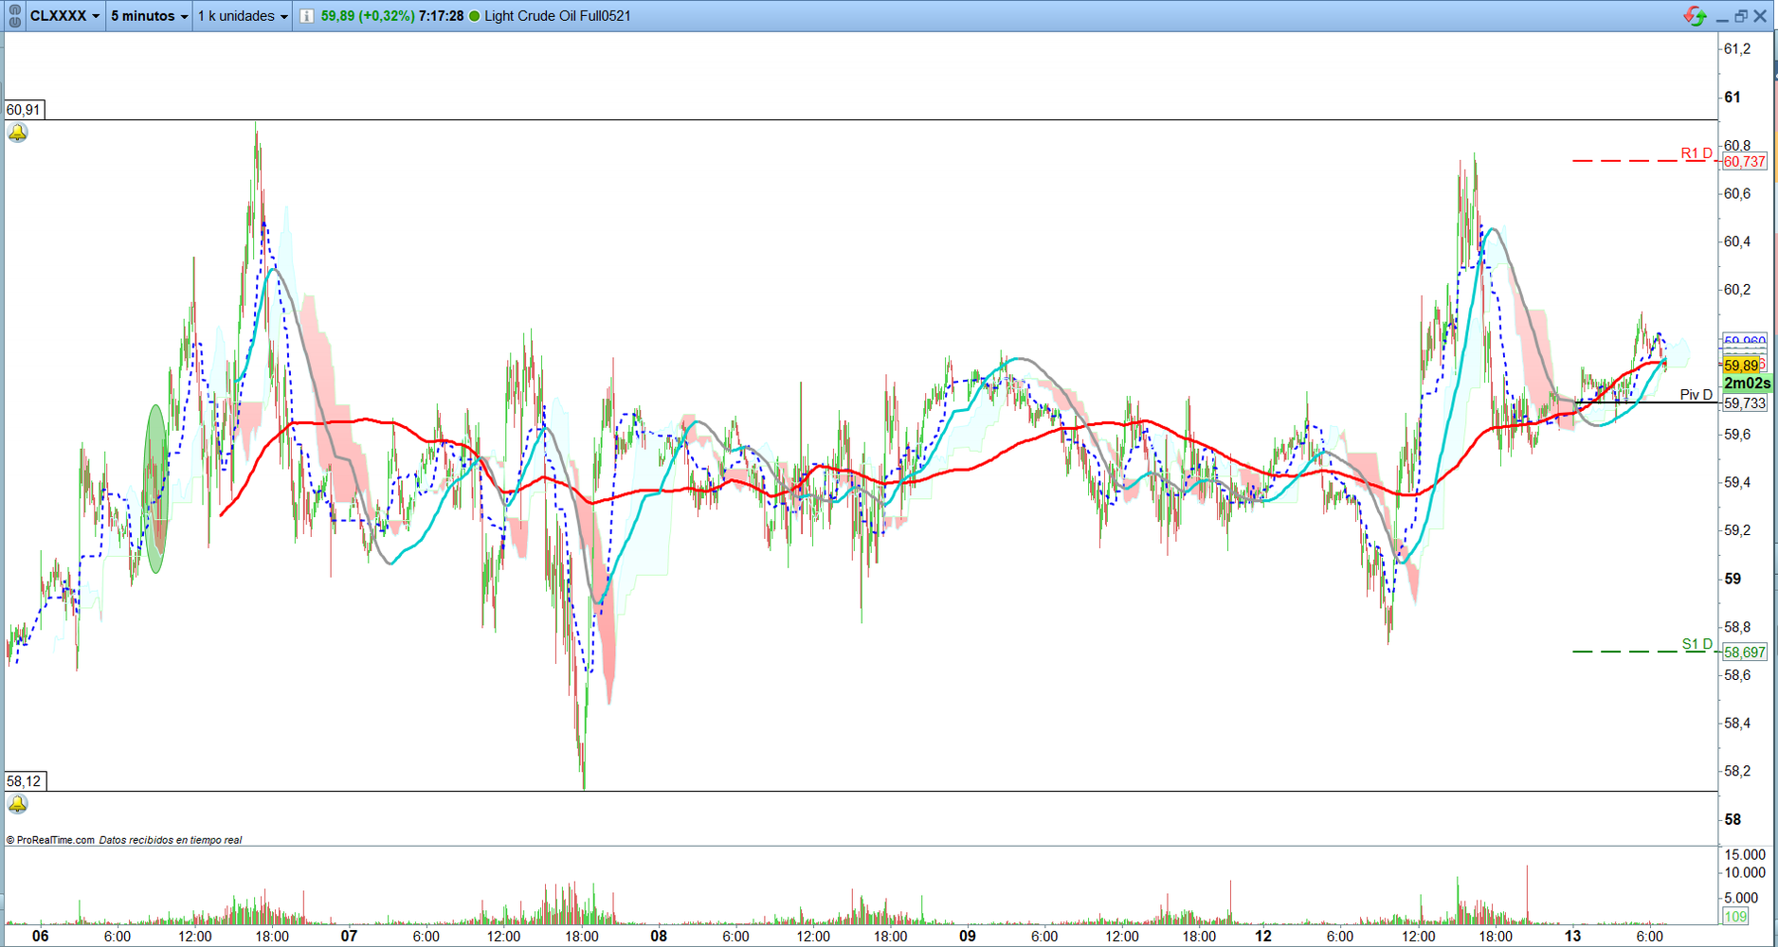Restore the chart window size
1778x947 pixels.
pos(1741,16)
